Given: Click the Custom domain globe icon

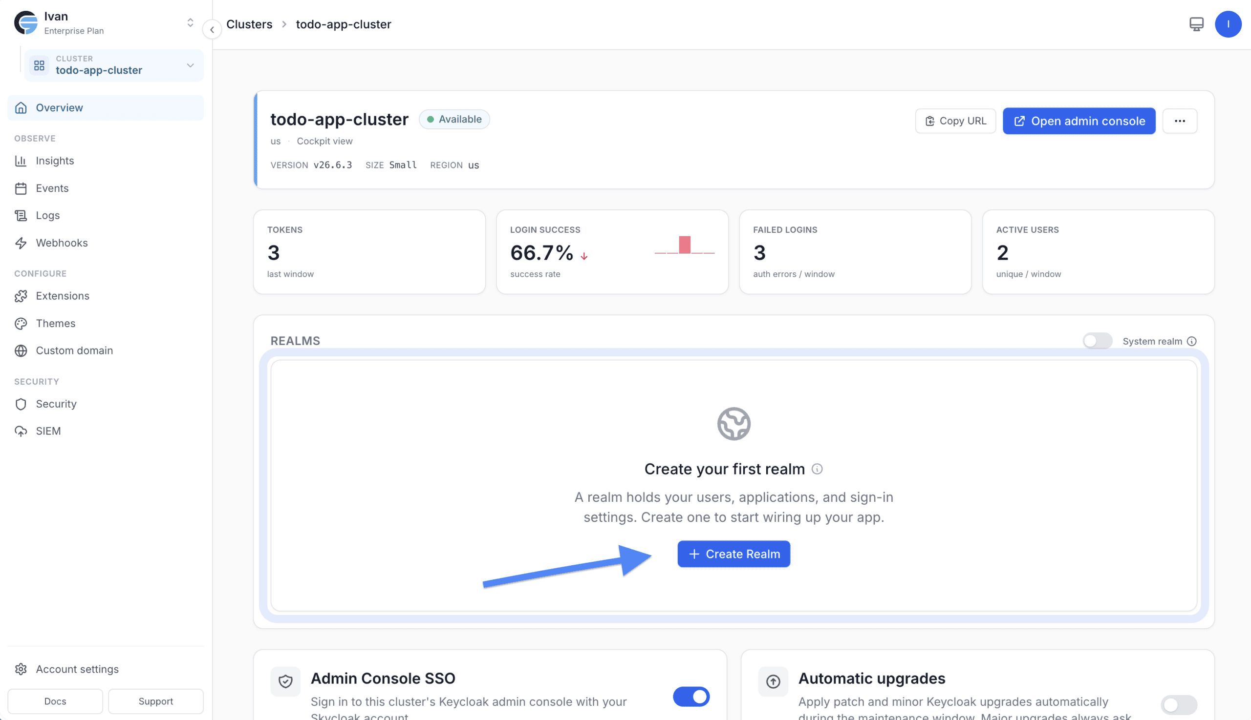Looking at the screenshot, I should 21,350.
